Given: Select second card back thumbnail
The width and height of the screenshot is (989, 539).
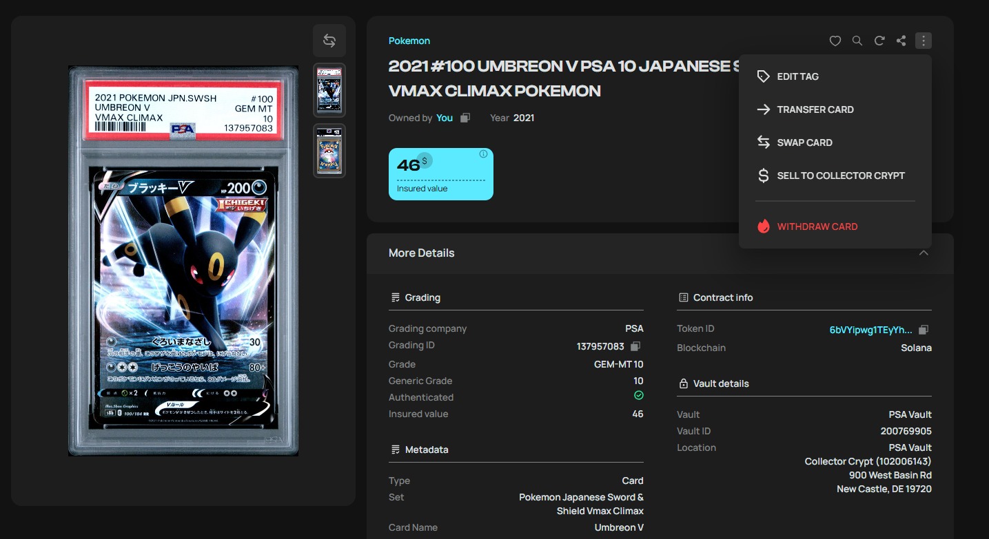Looking at the screenshot, I should [329, 151].
